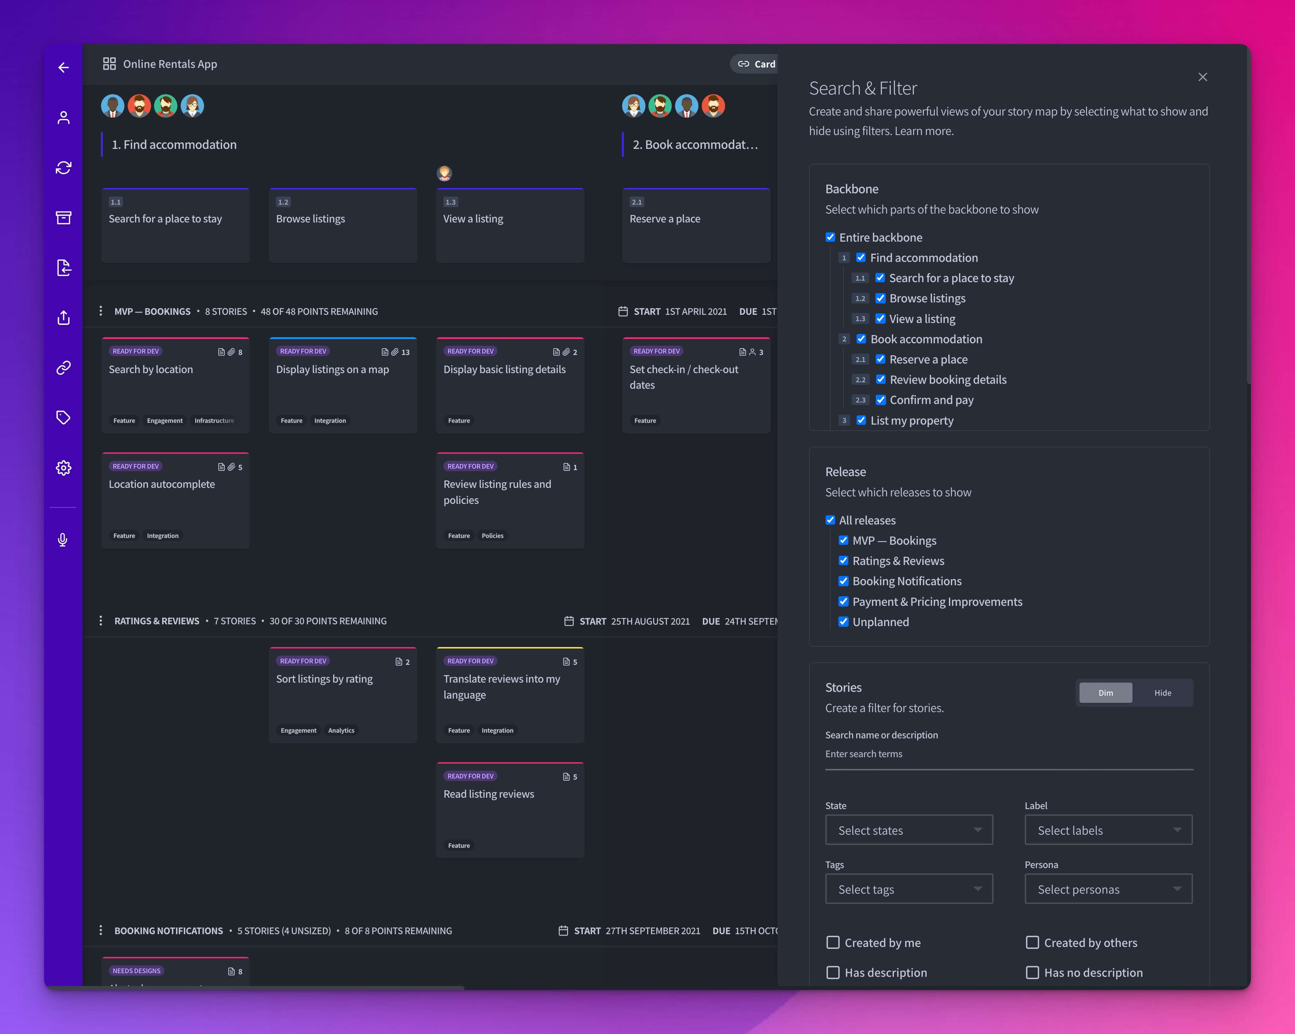Open the Select labels dropdown

1108,830
